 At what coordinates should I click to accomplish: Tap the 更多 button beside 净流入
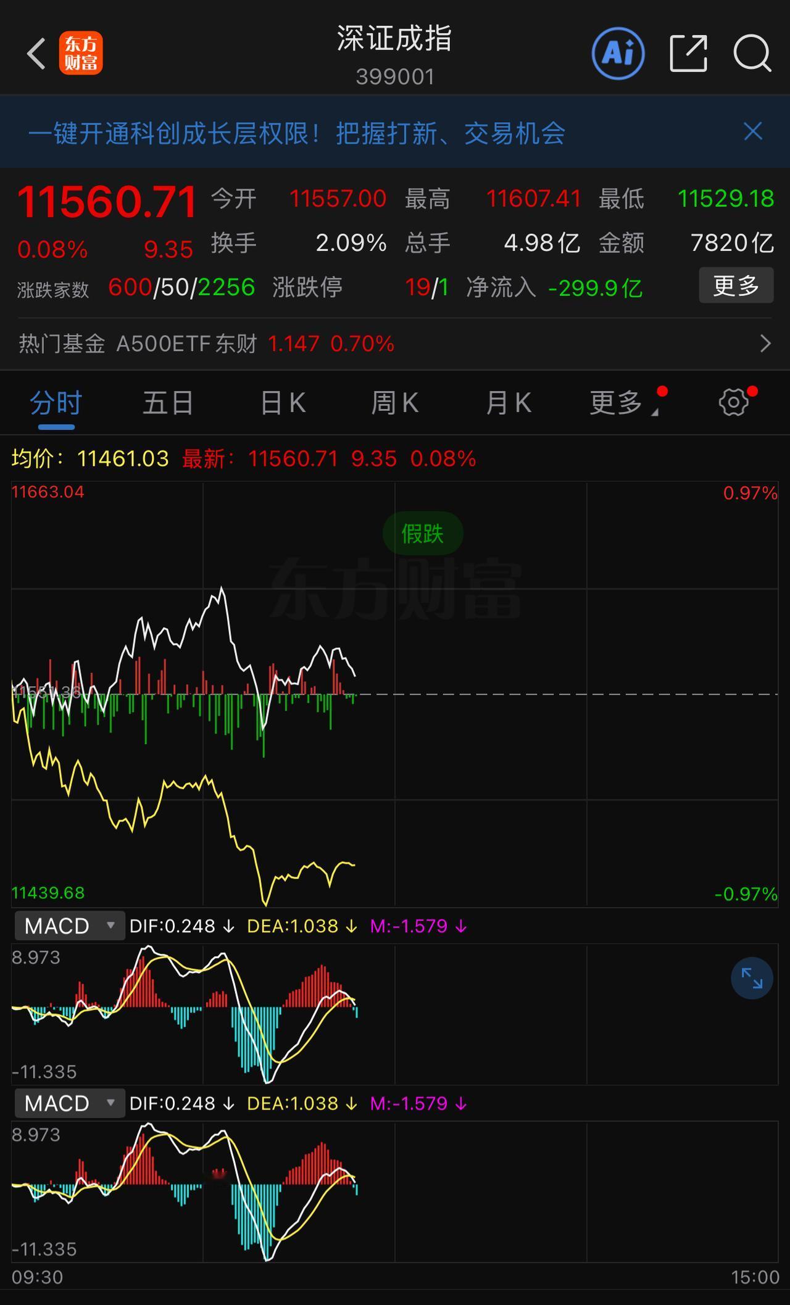tap(736, 285)
